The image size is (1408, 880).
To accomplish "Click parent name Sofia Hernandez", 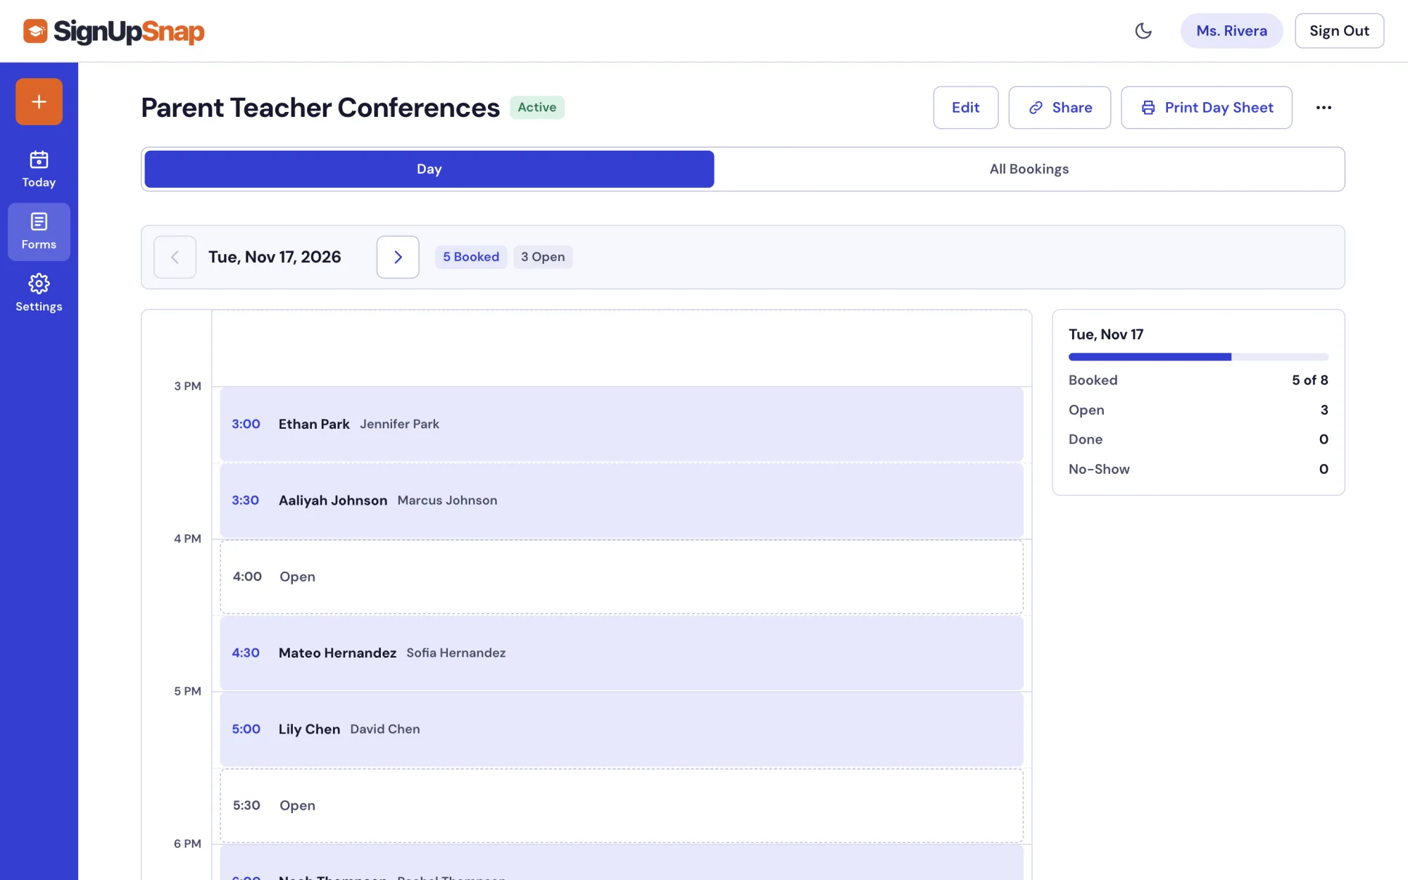I will [x=455, y=653].
